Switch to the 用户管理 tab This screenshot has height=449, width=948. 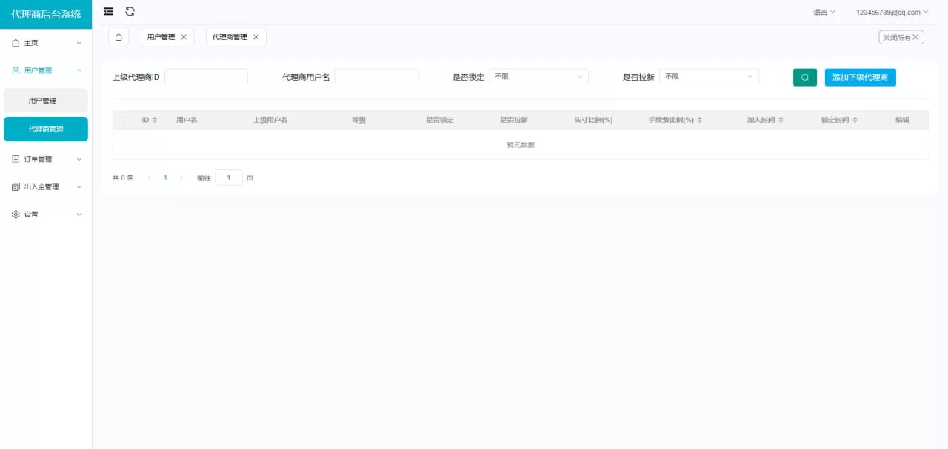(x=161, y=36)
